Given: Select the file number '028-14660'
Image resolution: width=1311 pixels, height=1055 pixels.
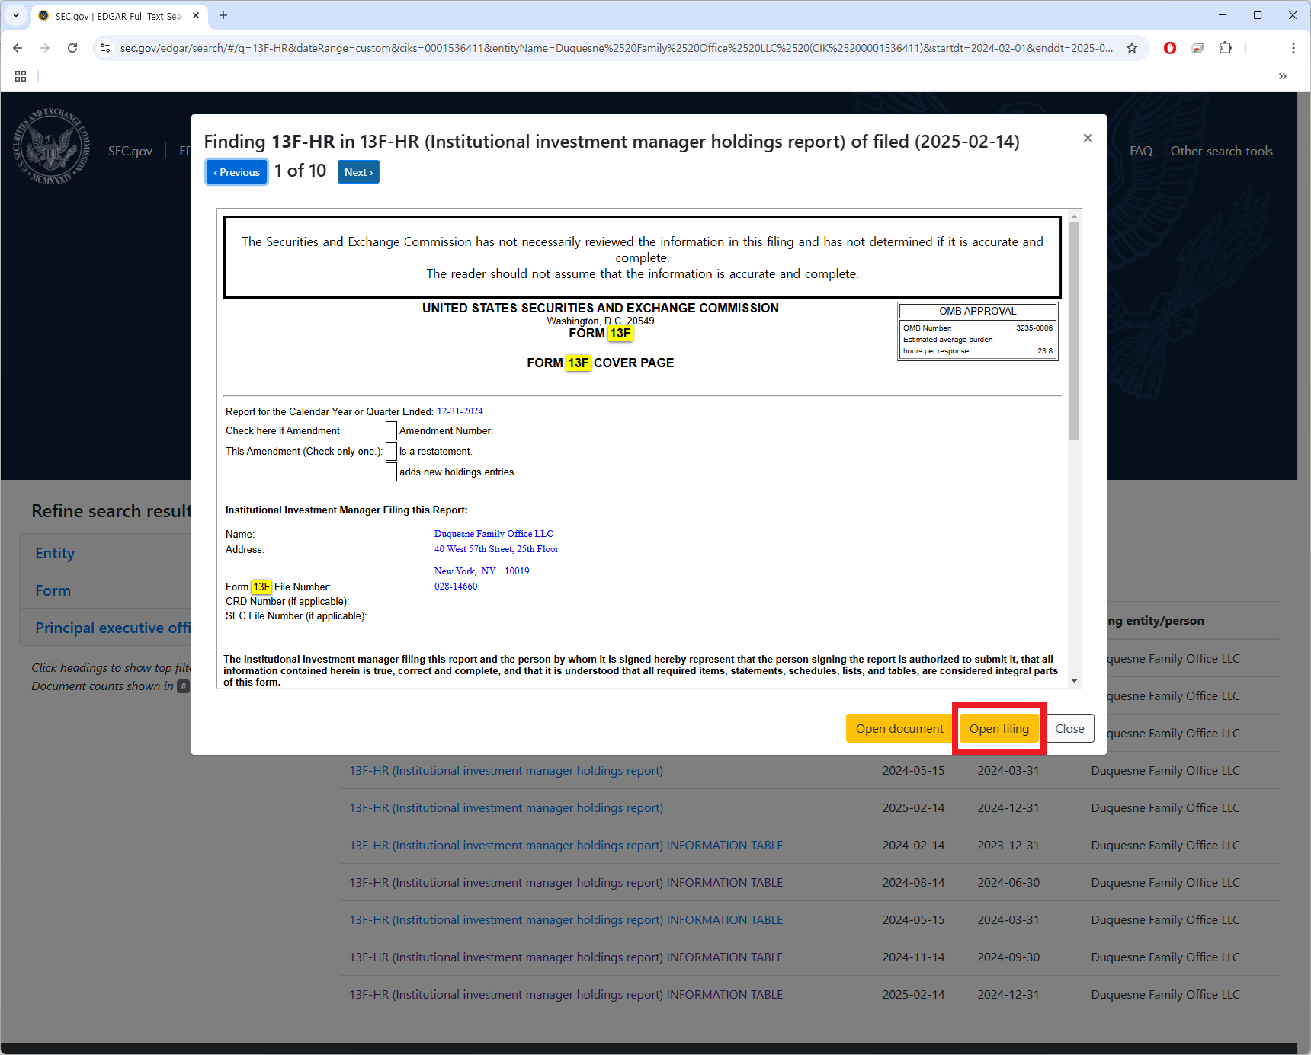Looking at the screenshot, I should pos(456,587).
